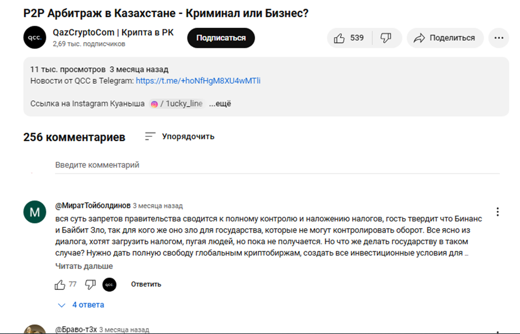Open 1ucky_line Instagram link
The width and height of the screenshot is (520, 334).
coord(177,104)
